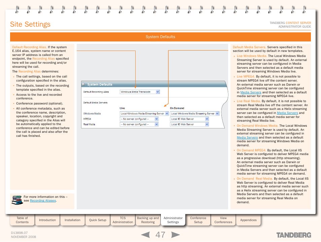The width and height of the screenshot is (321, 242).
Task: Click the 'MPEG4' row label
Action: pyautogui.click(x=87, y=119)
